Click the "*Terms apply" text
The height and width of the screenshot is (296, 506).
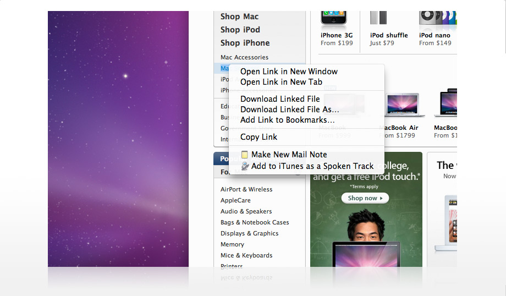[364, 187]
